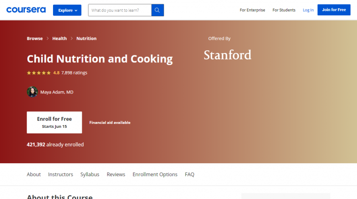Image resolution: width=357 pixels, height=199 pixels.
Task: Select Nutrition in the breadcrumb trail
Action: pyautogui.click(x=86, y=39)
